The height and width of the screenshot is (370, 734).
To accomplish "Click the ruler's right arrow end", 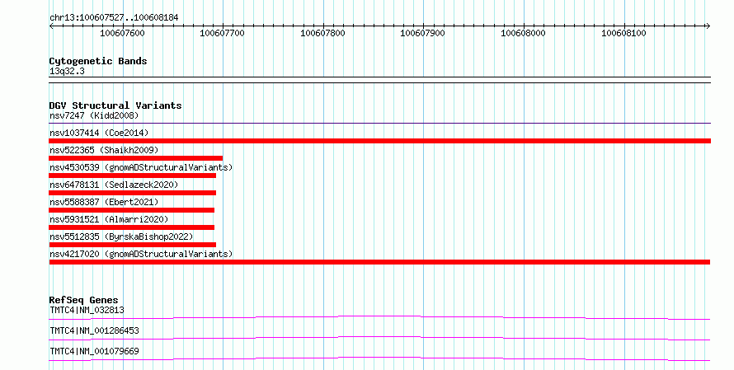I will click(x=708, y=26).
